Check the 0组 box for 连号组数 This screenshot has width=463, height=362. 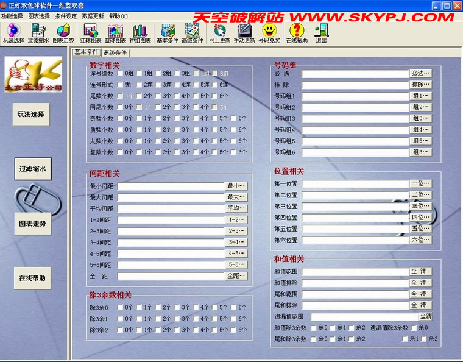(120, 73)
